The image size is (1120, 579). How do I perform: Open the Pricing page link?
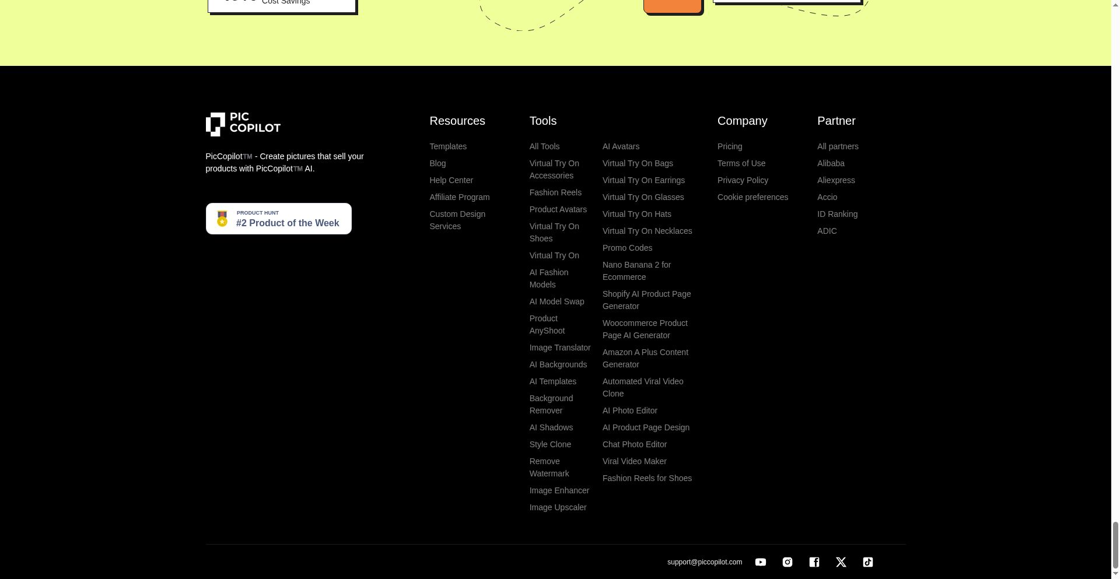click(x=729, y=146)
